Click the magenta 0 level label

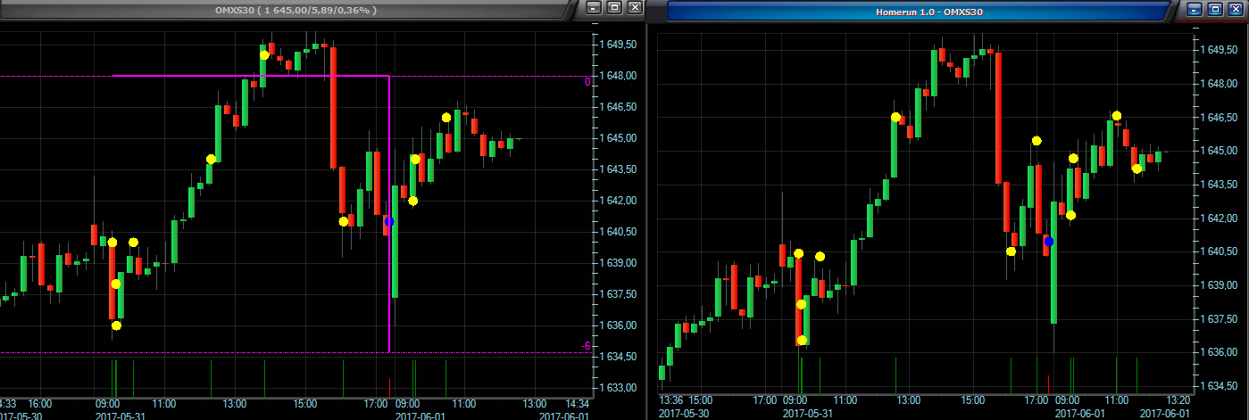[587, 82]
